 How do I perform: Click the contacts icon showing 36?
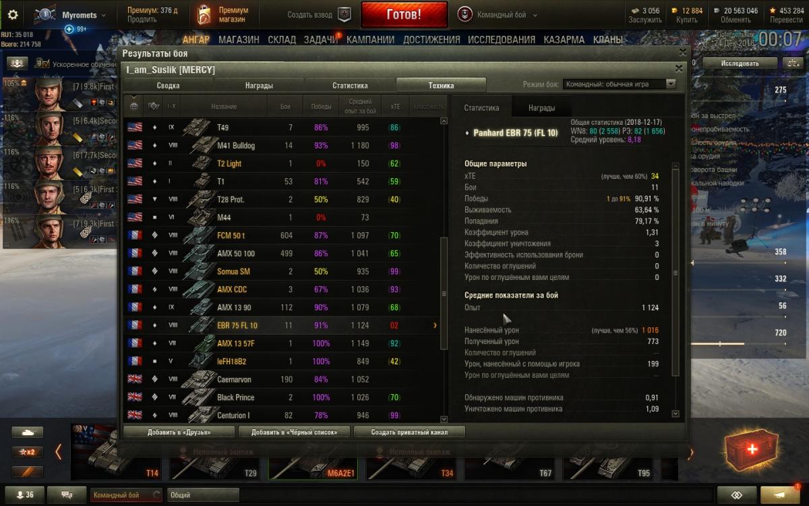[24, 495]
